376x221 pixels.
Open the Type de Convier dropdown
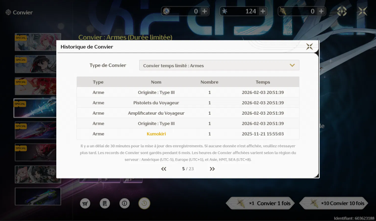tap(219, 65)
